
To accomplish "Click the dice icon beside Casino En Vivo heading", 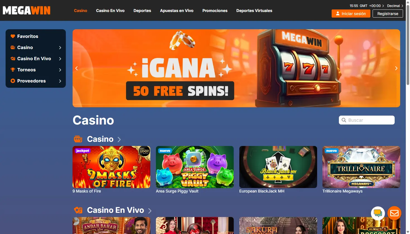I will click(x=78, y=210).
